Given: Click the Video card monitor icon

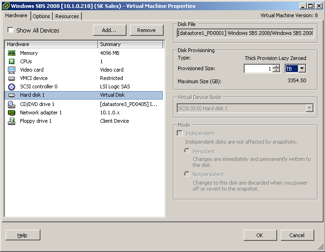Looking at the screenshot, I should click(x=12, y=70).
